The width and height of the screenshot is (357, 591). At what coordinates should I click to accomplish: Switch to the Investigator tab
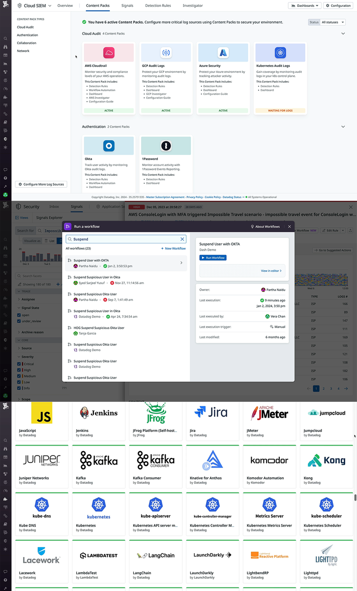click(x=193, y=6)
